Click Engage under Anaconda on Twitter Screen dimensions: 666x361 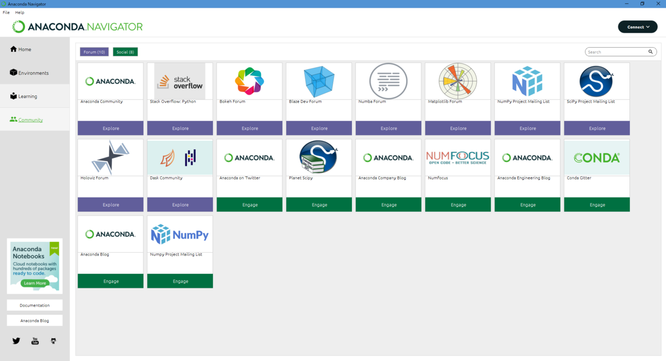(x=249, y=204)
